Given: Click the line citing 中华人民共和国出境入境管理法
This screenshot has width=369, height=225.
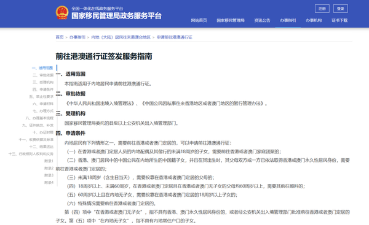Looking at the screenshot, I should point(166,104).
